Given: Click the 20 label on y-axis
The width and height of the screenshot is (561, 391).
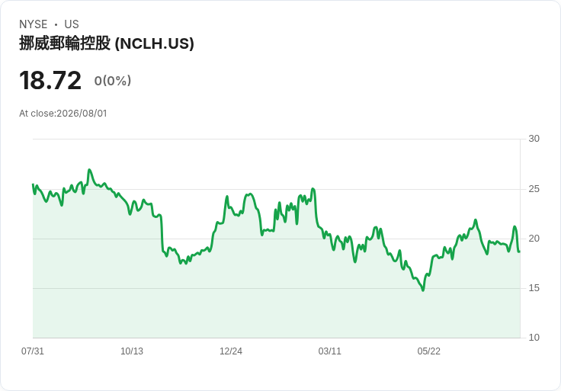Looking at the screenshot, I should pos(534,239).
